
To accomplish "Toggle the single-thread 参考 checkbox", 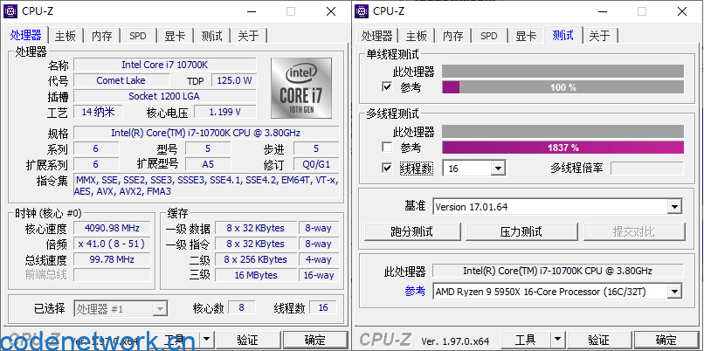I will click(x=387, y=86).
